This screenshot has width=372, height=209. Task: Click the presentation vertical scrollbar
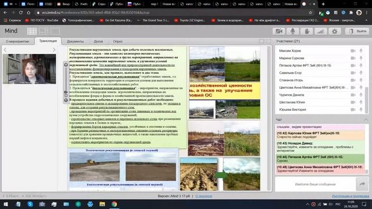pyautogui.click(x=269, y=118)
